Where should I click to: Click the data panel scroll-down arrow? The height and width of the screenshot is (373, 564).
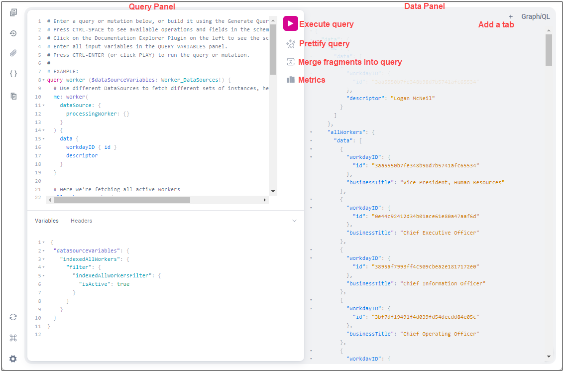point(549,357)
